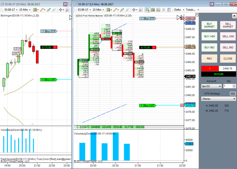The width and height of the screenshot is (237, 169).
Task: Click the BUY ASK button
Action: [x=209, y=36]
